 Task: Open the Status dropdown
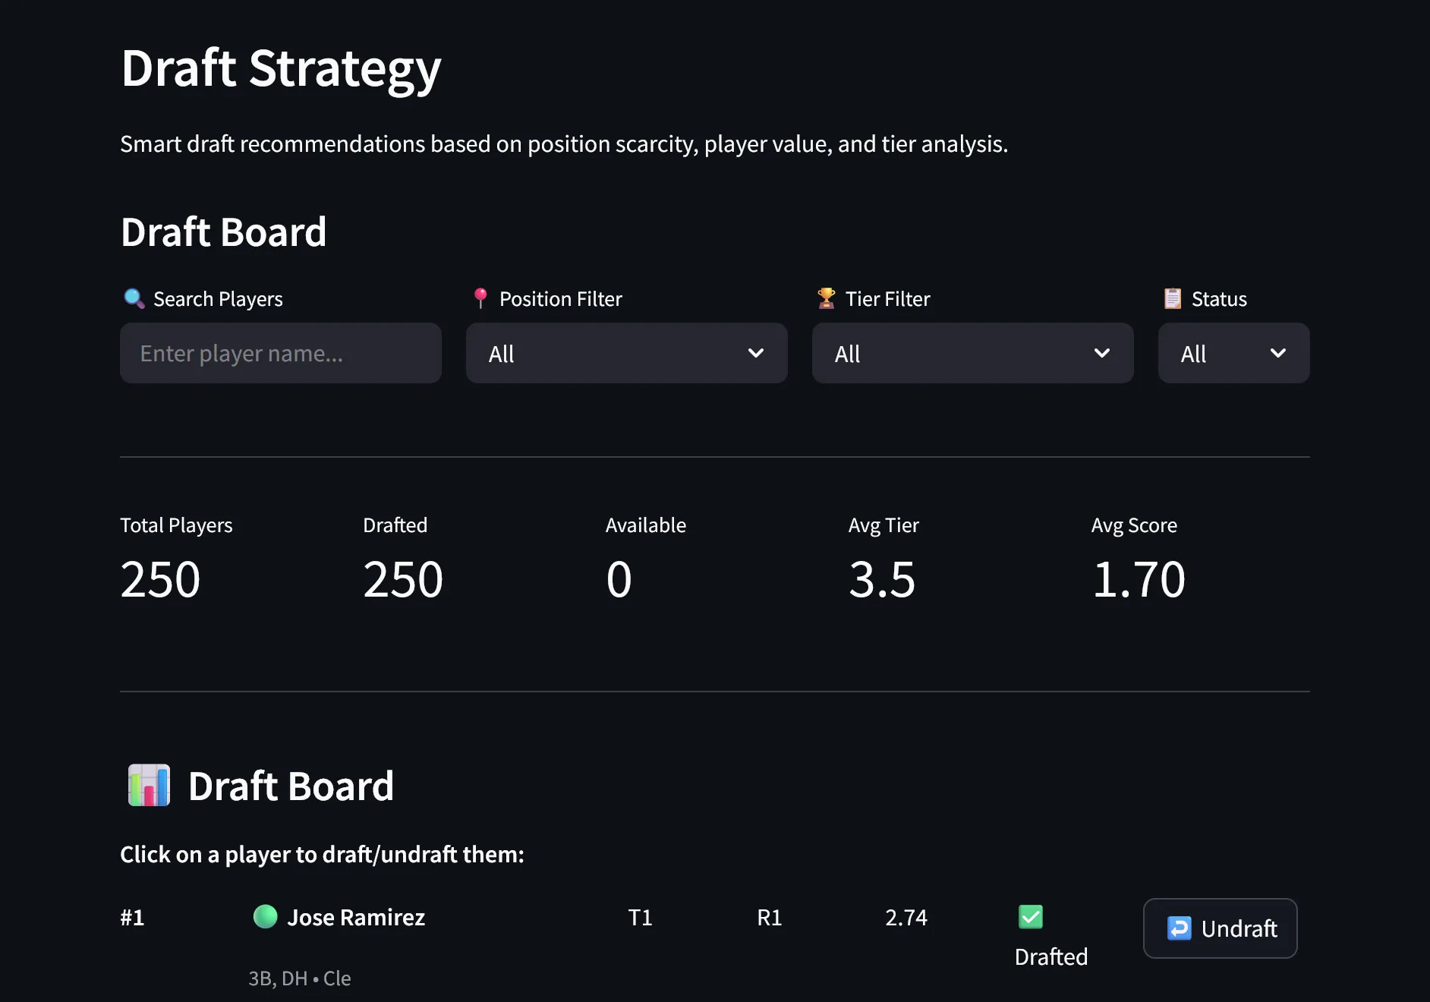1233,353
